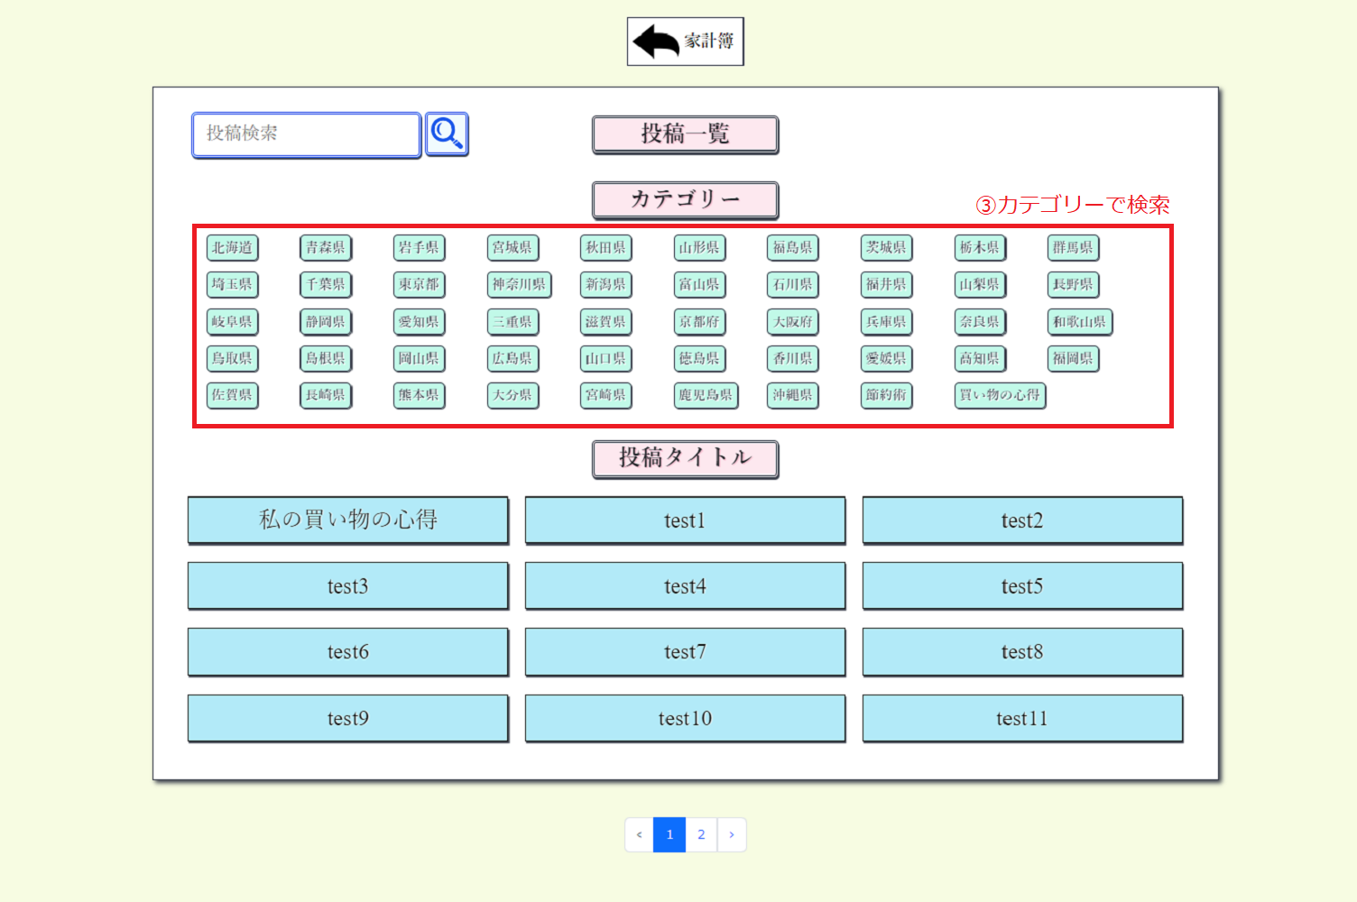The height and width of the screenshot is (902, 1357).
Task: Select the 広島県 category
Action: point(513,359)
